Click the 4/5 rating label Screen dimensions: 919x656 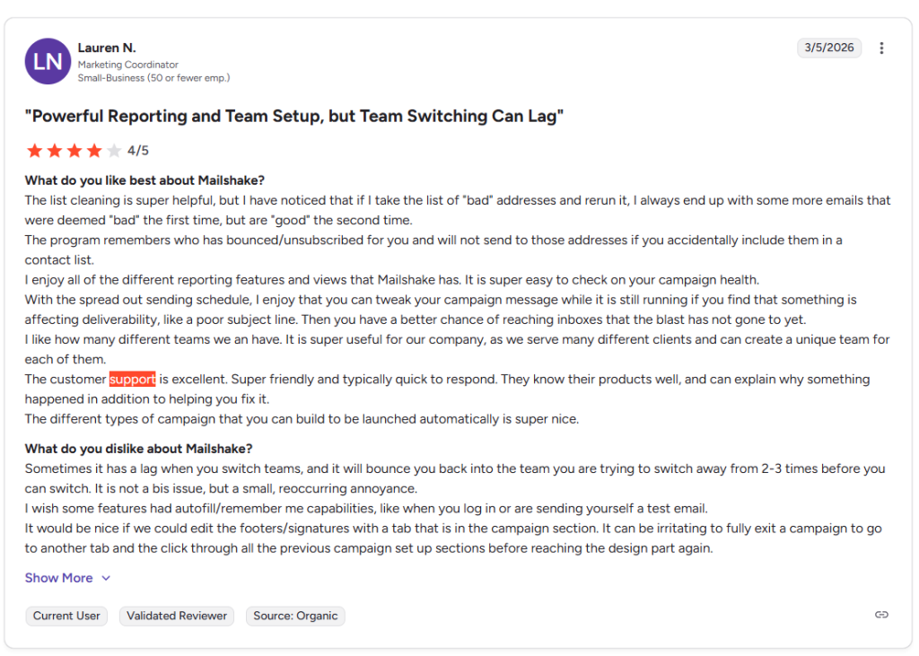coord(140,151)
